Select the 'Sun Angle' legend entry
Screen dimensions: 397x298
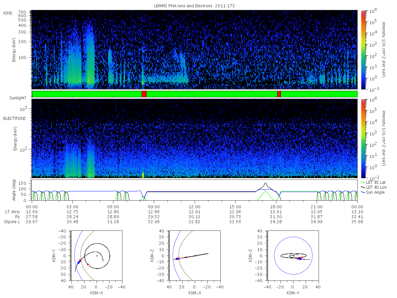pyautogui.click(x=373, y=192)
